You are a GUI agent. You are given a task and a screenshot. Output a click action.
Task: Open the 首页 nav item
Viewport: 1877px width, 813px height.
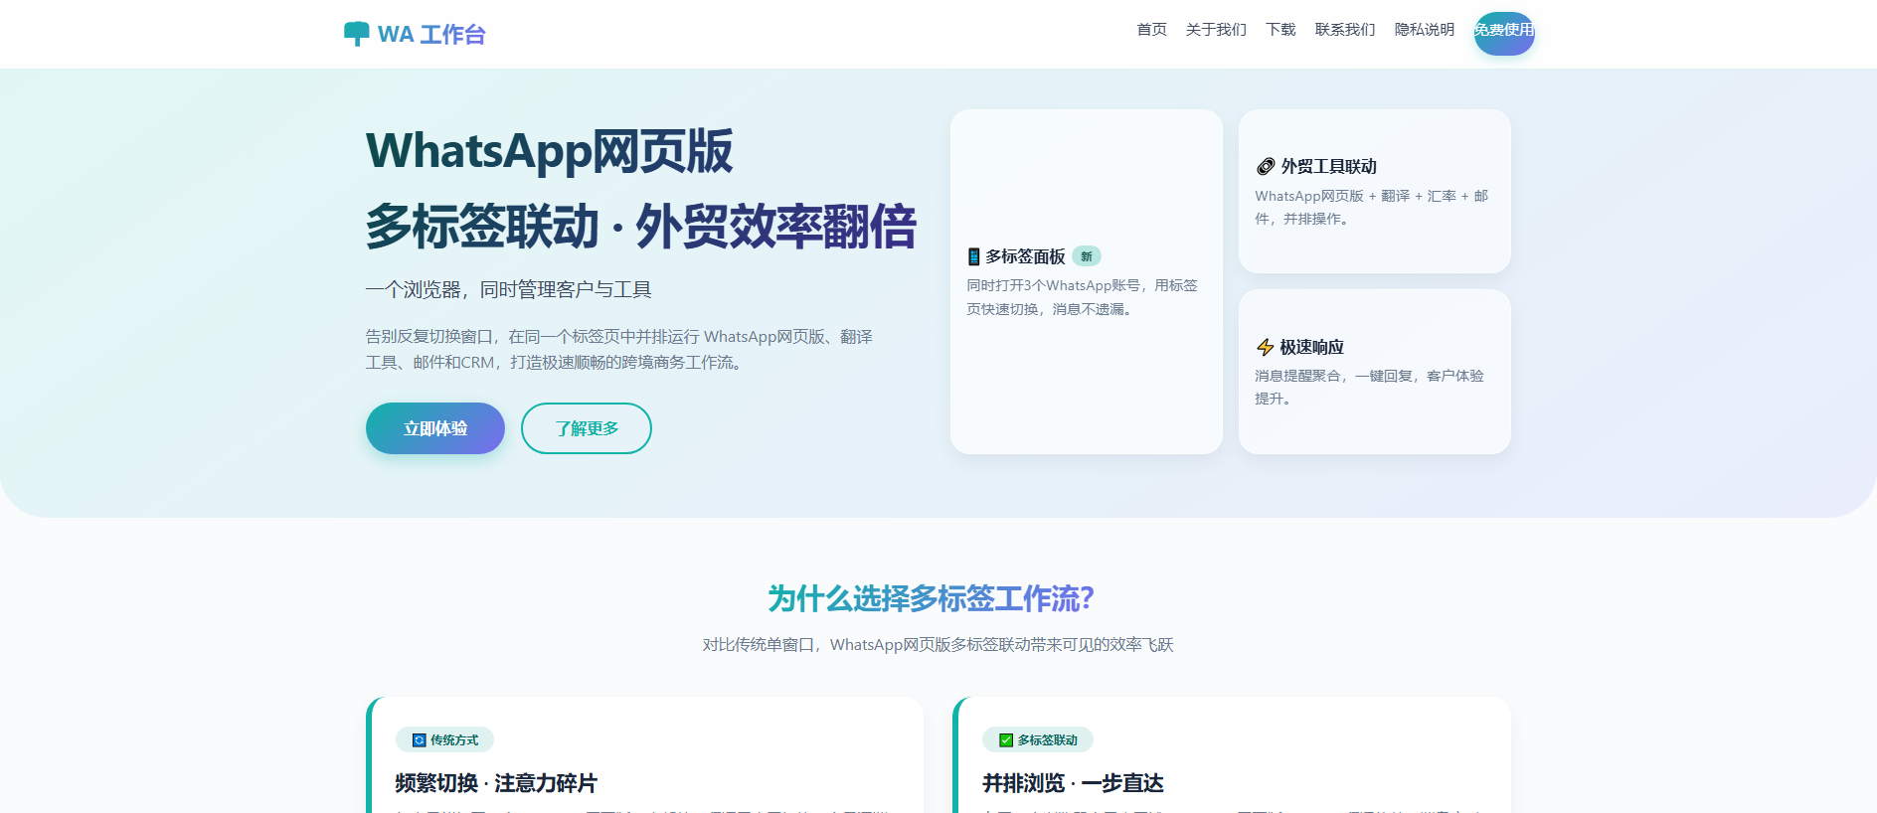click(1151, 30)
